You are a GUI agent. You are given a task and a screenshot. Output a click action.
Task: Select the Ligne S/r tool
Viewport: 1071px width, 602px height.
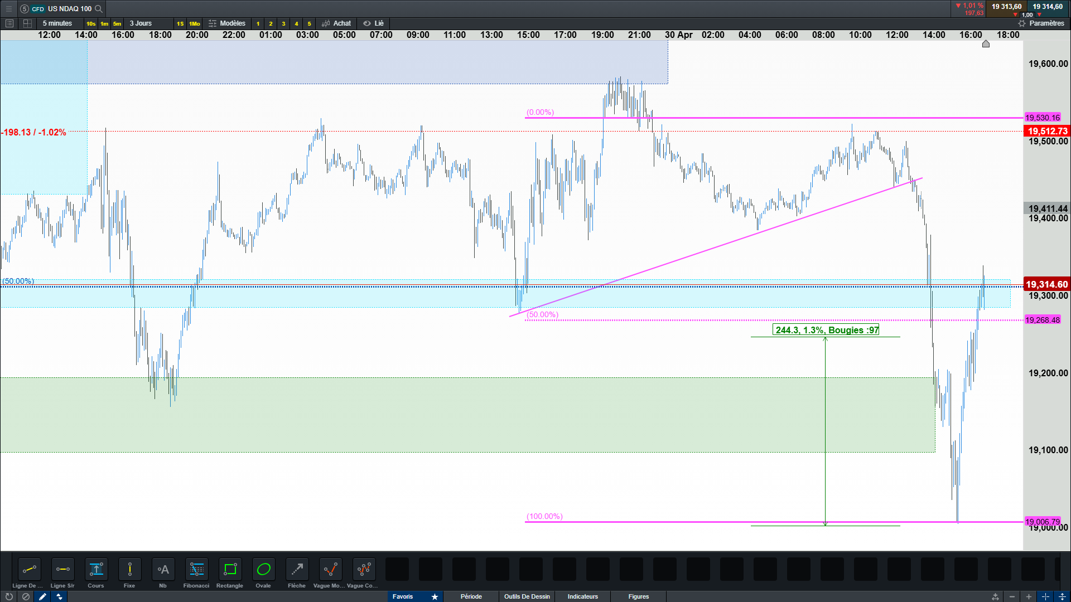[62, 570]
